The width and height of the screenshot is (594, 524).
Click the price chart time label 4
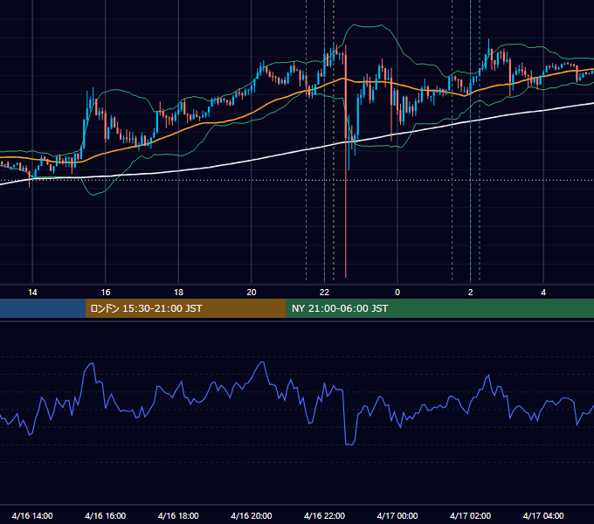click(543, 293)
